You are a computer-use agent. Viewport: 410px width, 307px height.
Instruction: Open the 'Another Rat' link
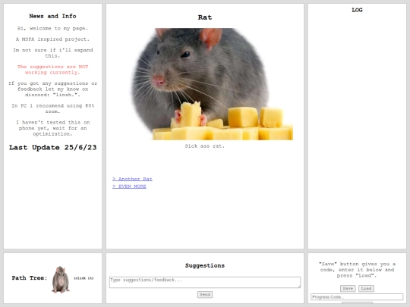[x=132, y=179]
